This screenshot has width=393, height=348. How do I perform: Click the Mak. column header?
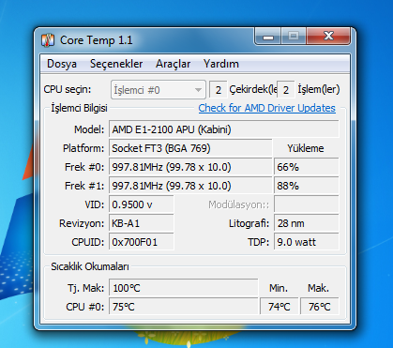coord(319,288)
